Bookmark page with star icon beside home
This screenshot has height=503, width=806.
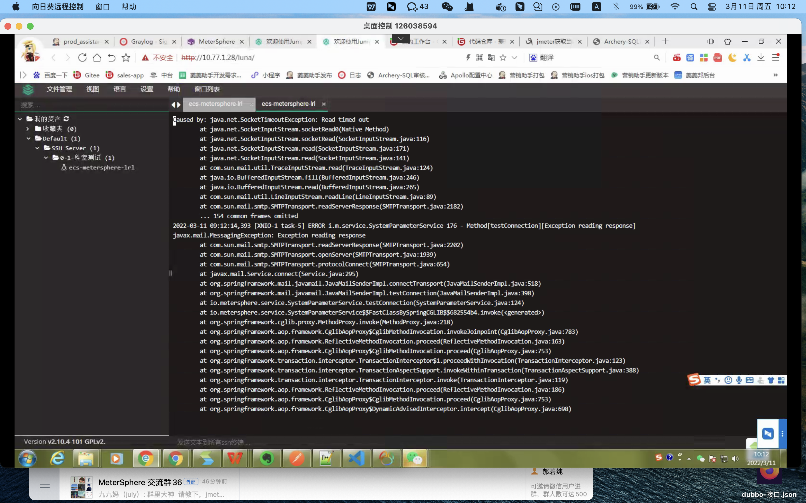coord(126,58)
